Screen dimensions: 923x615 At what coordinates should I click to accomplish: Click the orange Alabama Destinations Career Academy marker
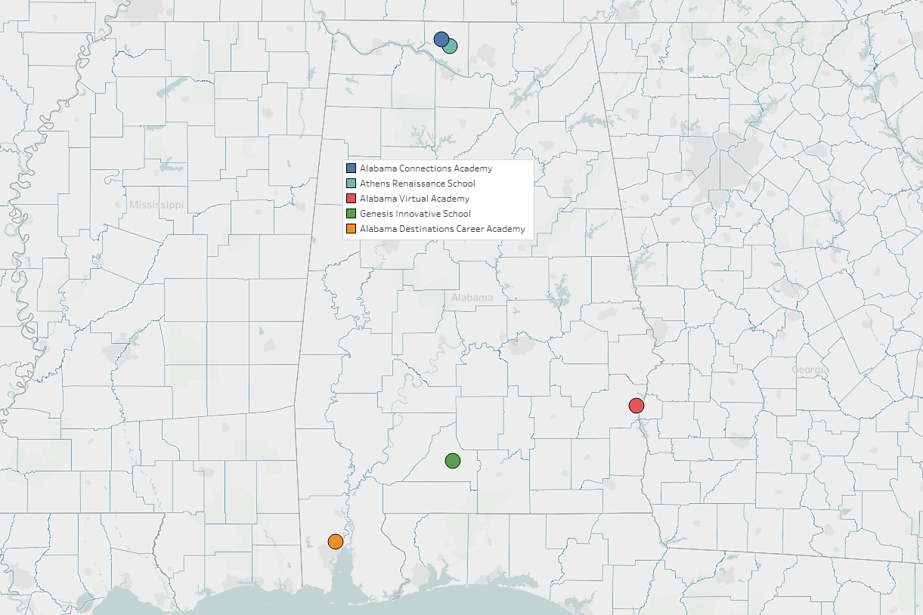pos(336,542)
